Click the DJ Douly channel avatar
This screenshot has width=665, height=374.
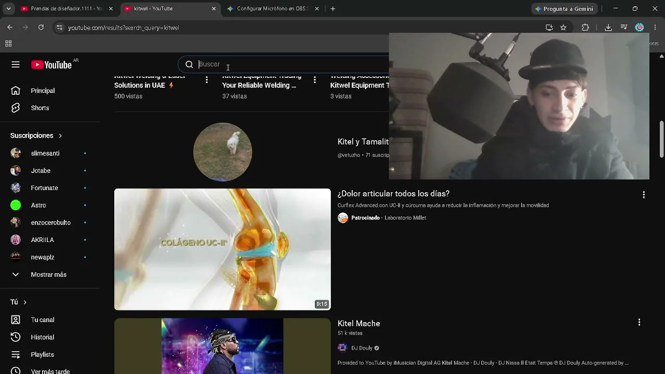342,348
